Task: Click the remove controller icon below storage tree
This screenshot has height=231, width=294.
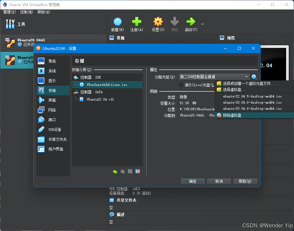Action: click(123, 171)
